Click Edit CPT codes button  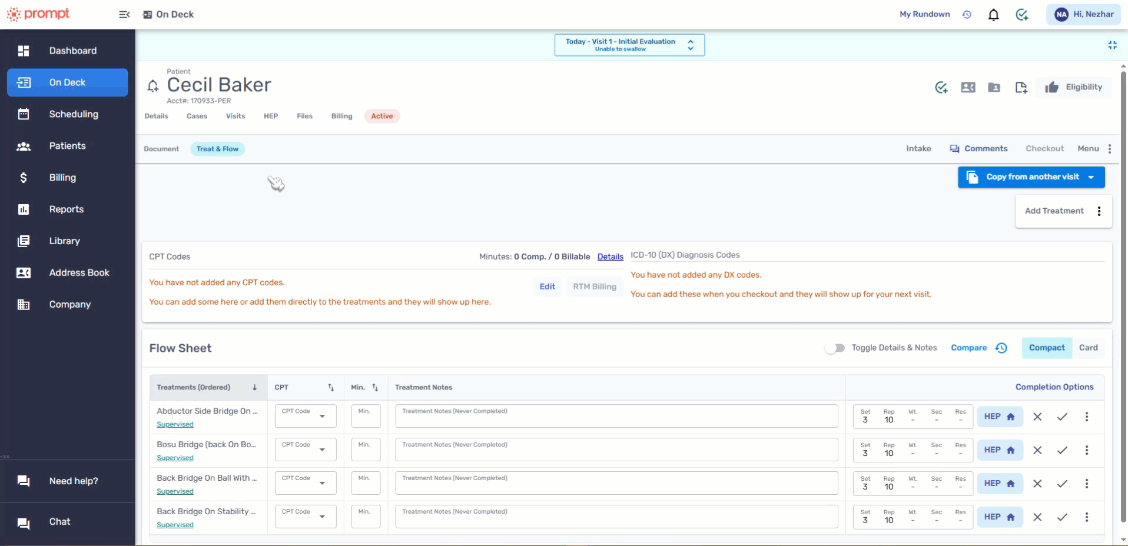tap(548, 287)
